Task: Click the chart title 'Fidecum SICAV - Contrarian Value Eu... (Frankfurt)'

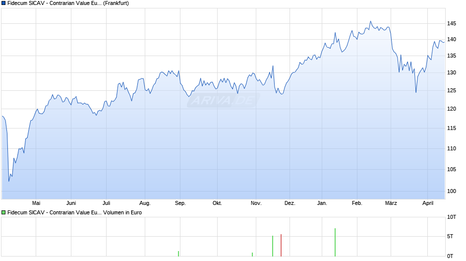Action: [68, 3]
